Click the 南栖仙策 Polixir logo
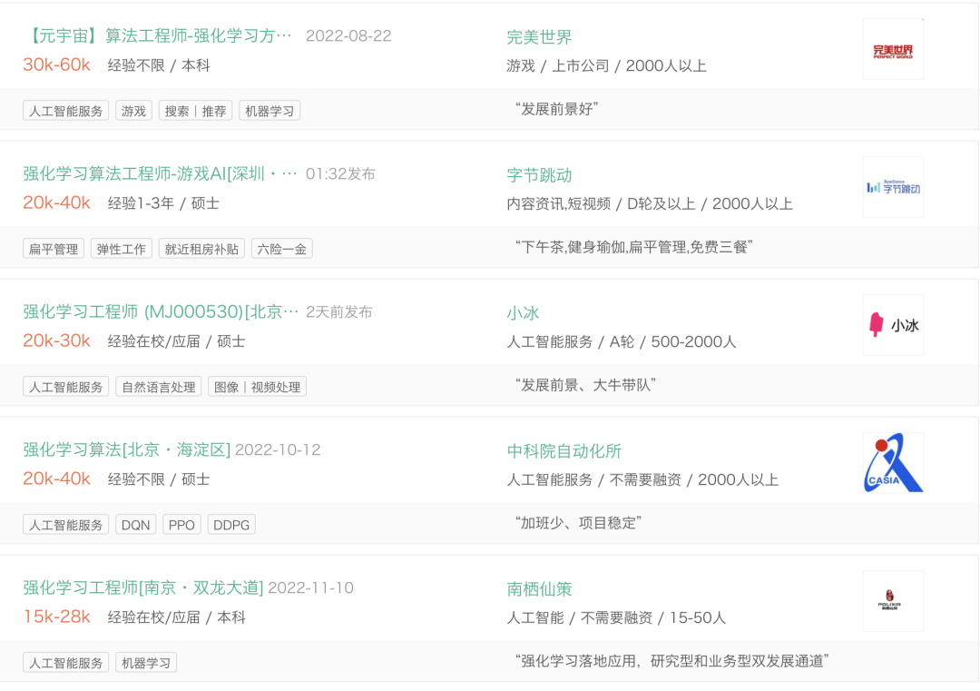This screenshot has width=980, height=691. 893,601
